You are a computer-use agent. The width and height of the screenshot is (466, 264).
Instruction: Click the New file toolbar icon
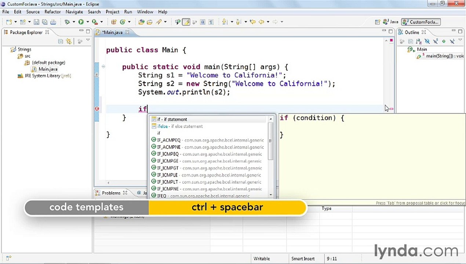(8, 22)
